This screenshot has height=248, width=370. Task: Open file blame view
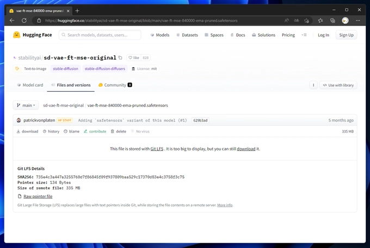[x=71, y=131]
